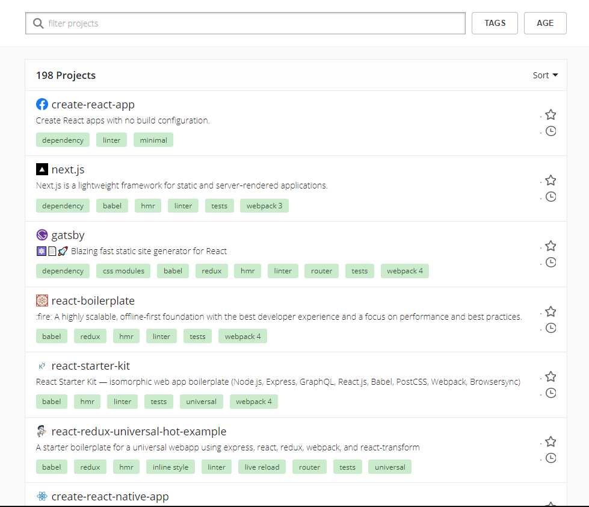Click the next.js triangle logo icon
This screenshot has width=589, height=507.
coord(42,169)
